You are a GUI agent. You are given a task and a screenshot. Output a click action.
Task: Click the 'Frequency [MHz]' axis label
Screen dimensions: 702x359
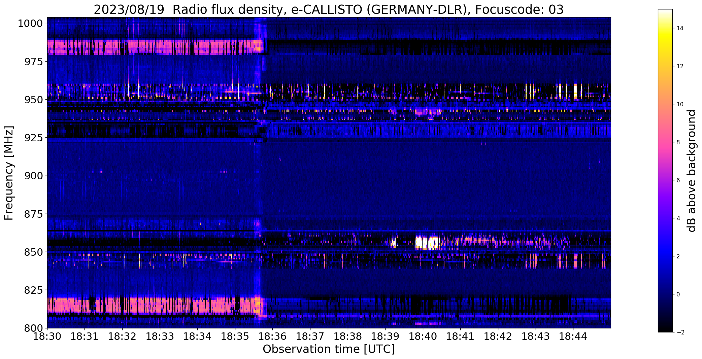click(x=9, y=173)
